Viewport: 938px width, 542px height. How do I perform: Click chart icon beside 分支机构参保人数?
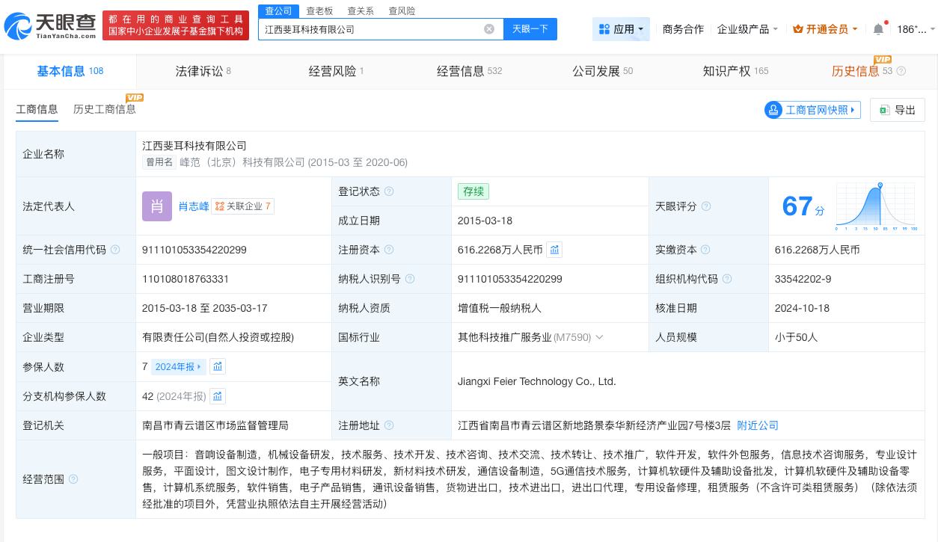click(x=218, y=396)
